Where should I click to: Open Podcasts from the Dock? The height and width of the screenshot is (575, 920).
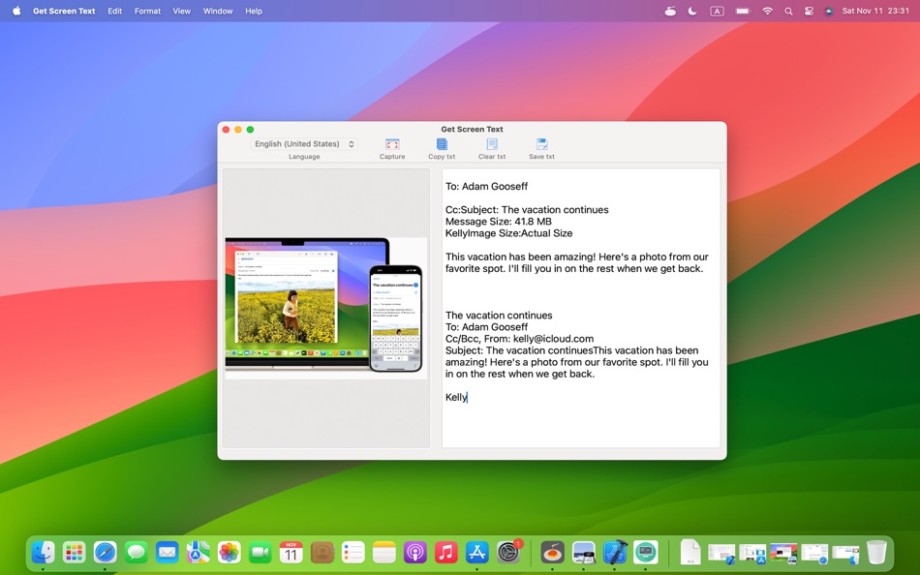(414, 552)
